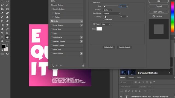
Task: Select the Path Selection arrow tool
Action: tap(7, 33)
